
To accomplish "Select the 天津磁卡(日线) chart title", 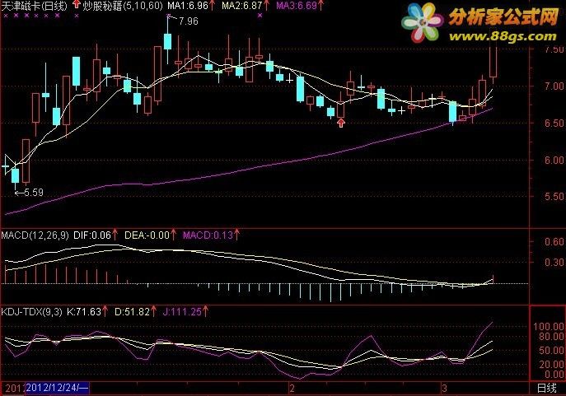I will (35, 6).
